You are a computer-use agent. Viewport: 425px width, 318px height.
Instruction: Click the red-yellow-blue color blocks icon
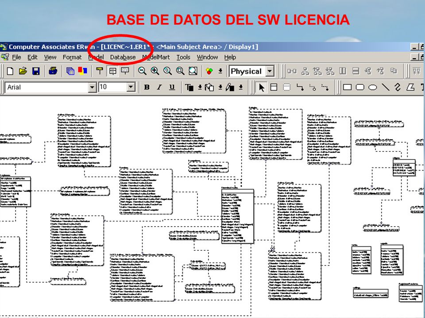pos(83,71)
